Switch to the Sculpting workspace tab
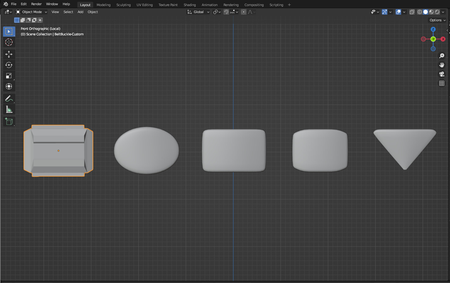The height and width of the screenshot is (283, 450). [124, 5]
